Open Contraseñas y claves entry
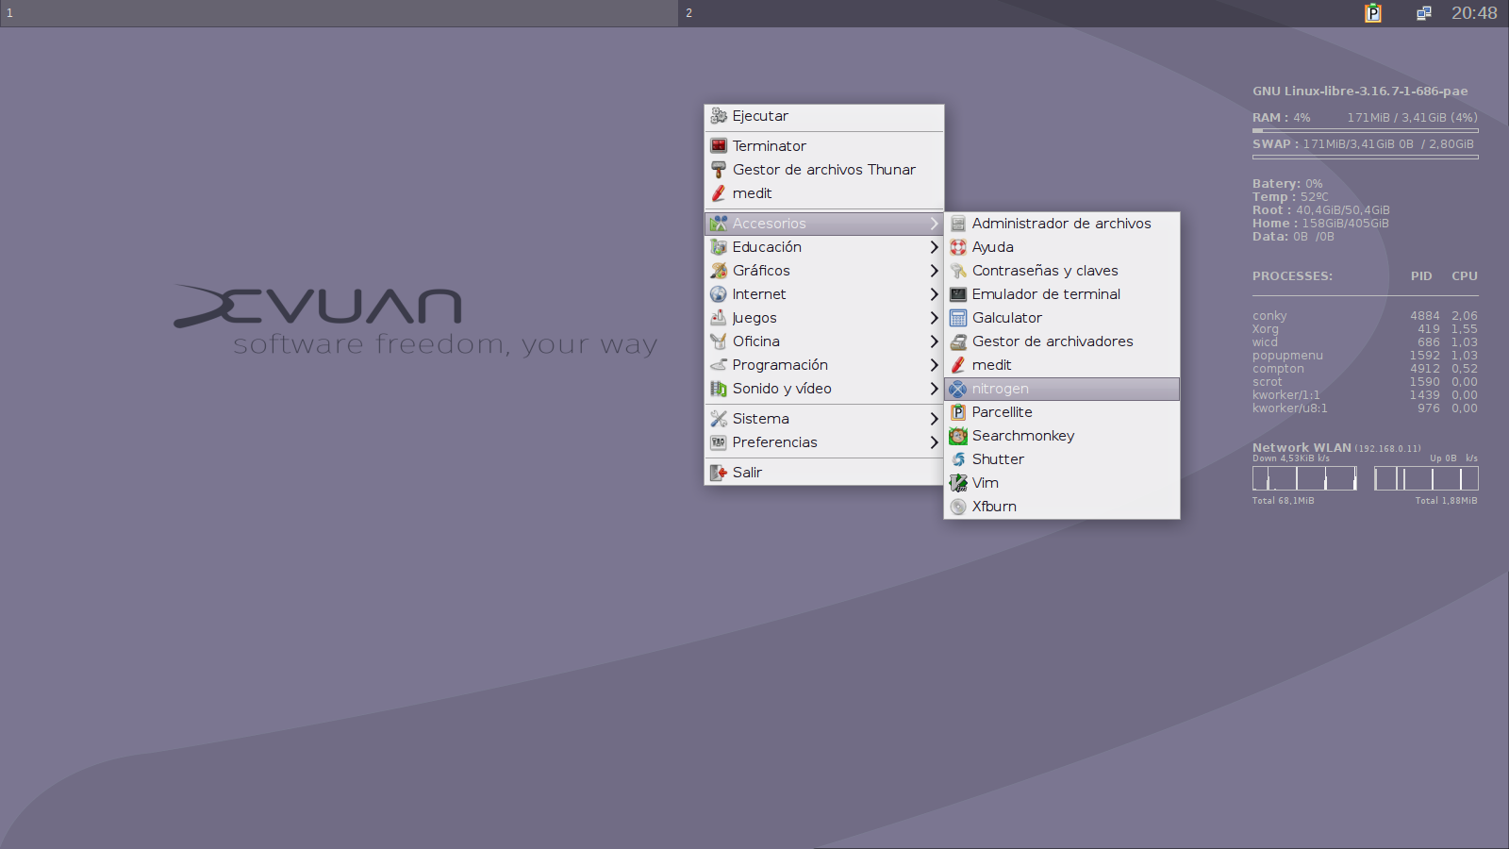1509x849 pixels. point(1062,271)
